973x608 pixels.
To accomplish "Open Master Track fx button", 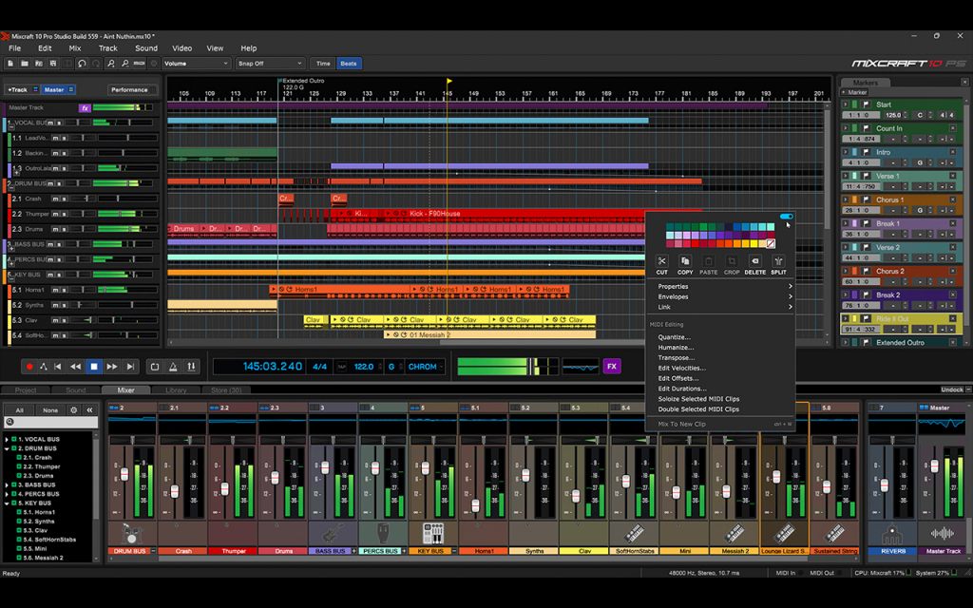I will coord(85,108).
